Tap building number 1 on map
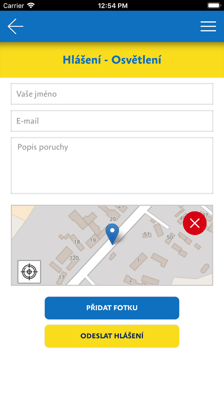The width and height of the screenshot is (224, 398). (x=138, y=260)
